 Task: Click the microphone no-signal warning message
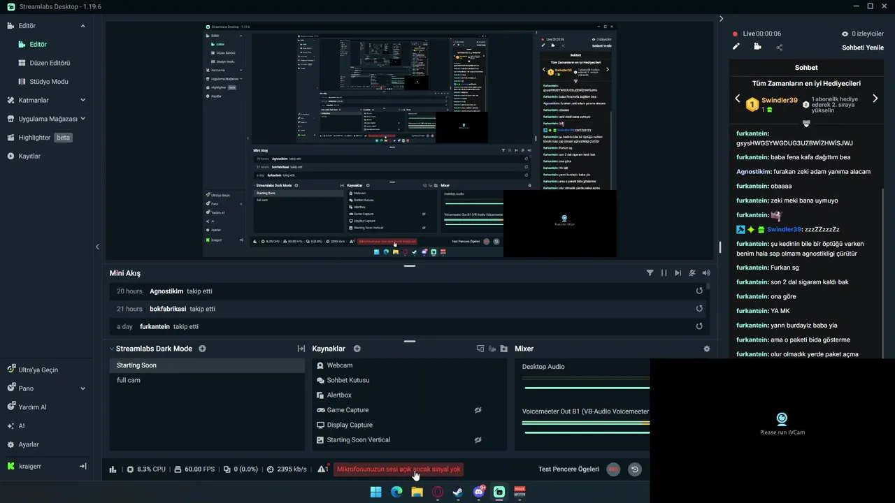[x=399, y=469]
